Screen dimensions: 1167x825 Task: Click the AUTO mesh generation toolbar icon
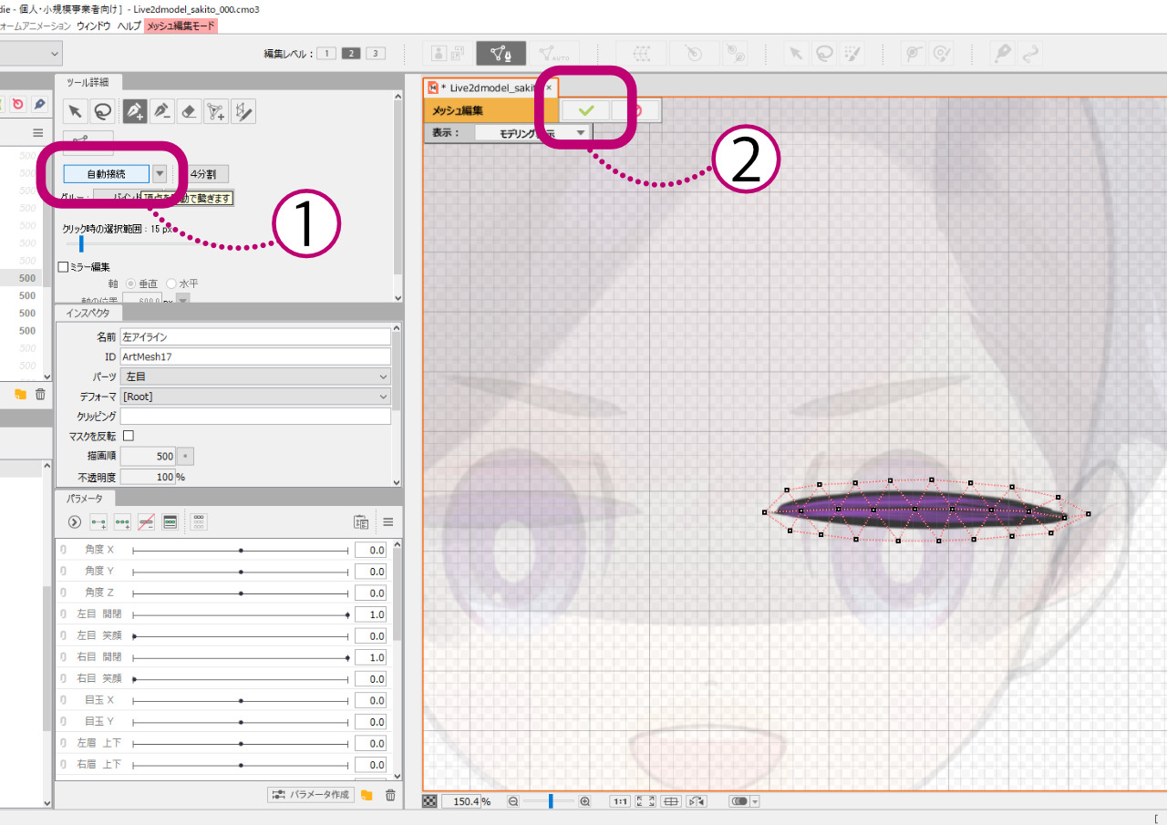[x=553, y=54]
